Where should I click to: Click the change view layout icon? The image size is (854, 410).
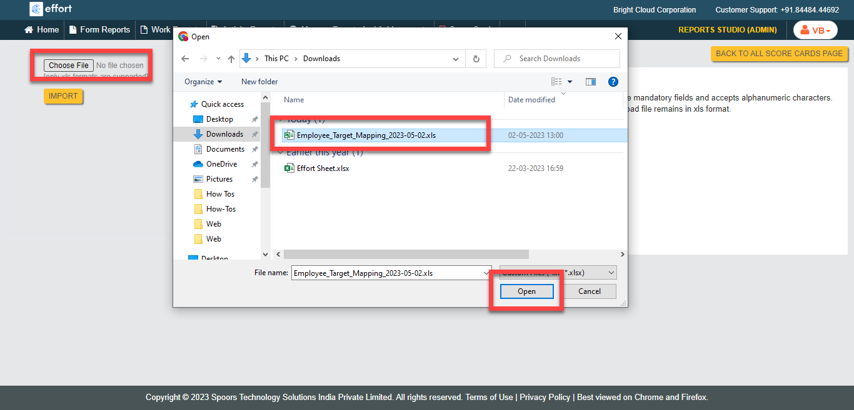coord(556,82)
